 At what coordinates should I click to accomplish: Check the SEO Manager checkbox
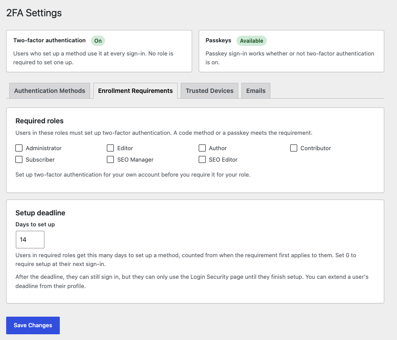[110, 159]
